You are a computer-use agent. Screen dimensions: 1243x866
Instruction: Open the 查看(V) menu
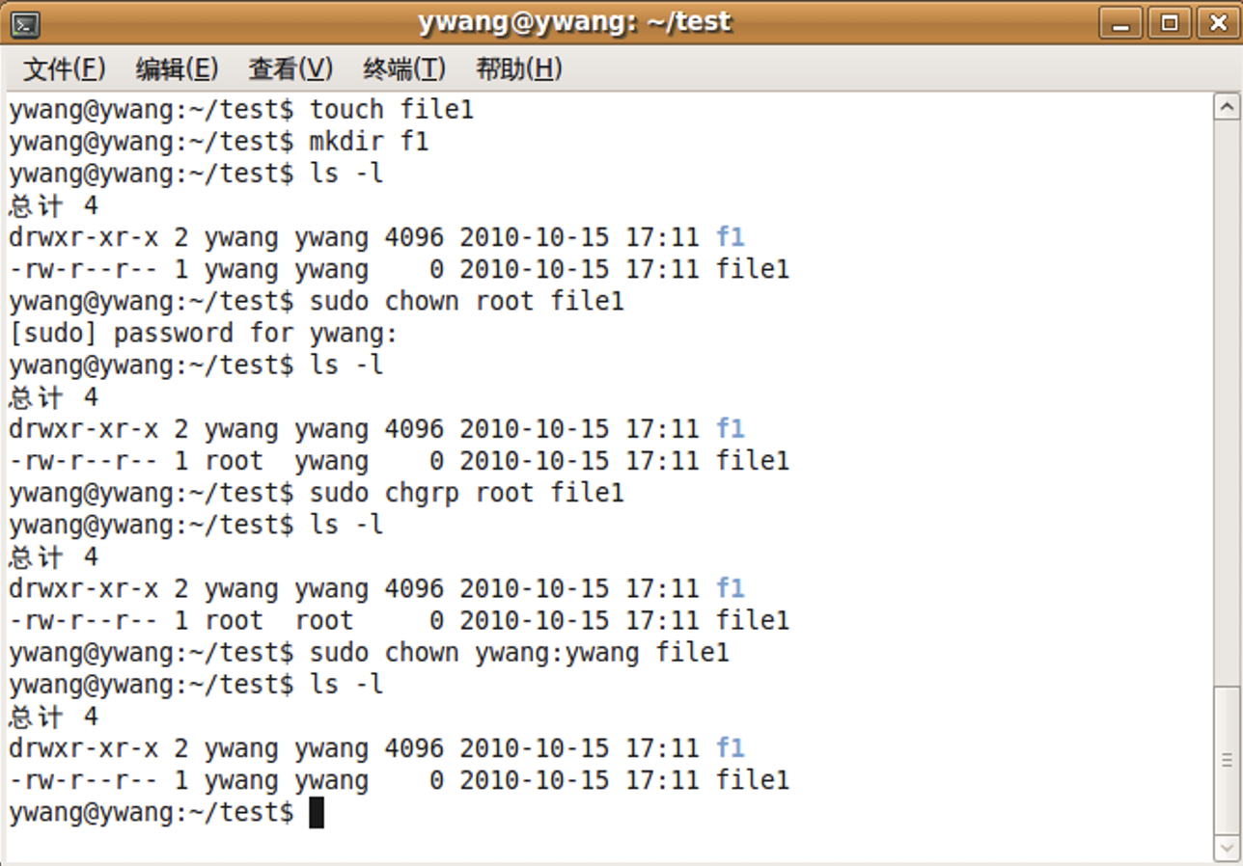290,69
